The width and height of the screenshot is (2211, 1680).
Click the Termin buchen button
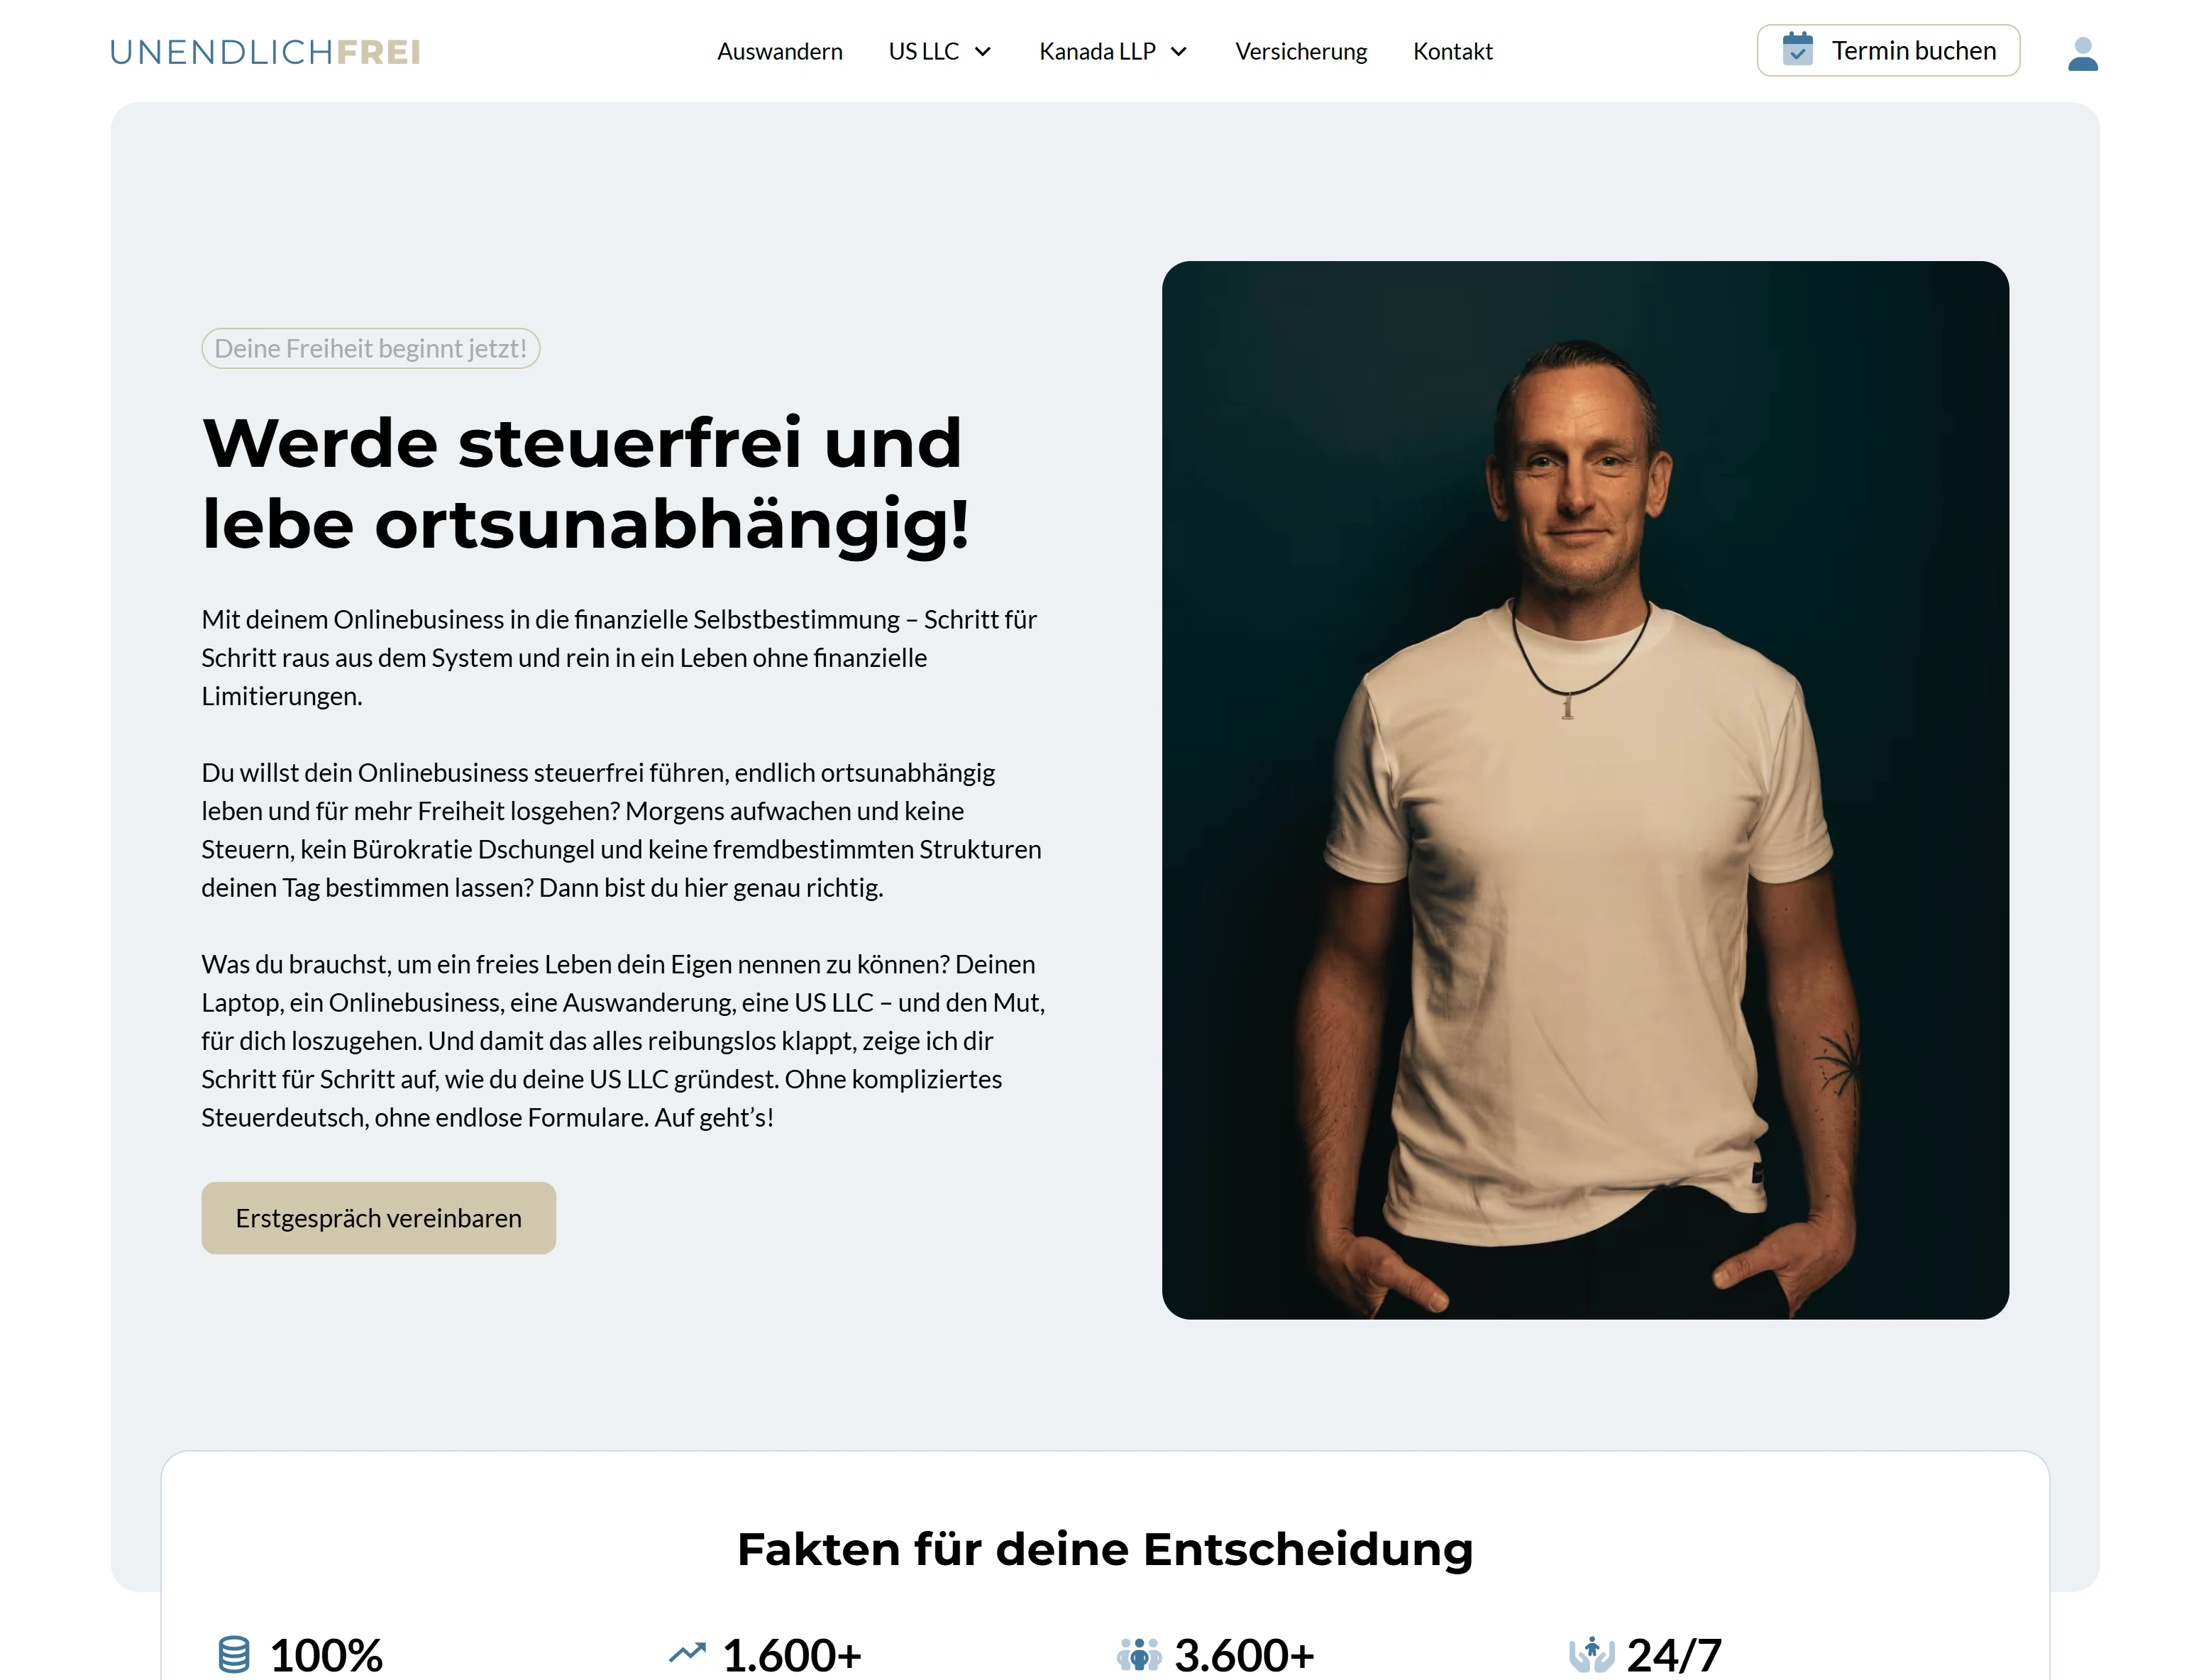point(1888,50)
